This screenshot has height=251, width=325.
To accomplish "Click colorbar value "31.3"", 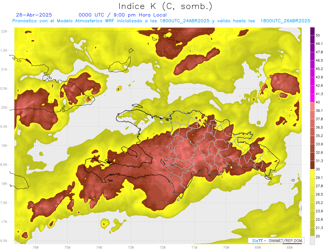I will tap(319, 161).
